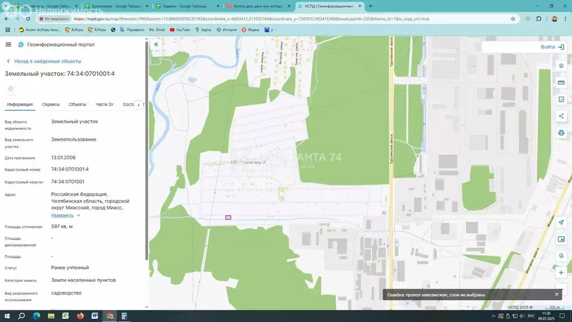Open the Части ЗУ tab
The image size is (572, 322).
[104, 105]
